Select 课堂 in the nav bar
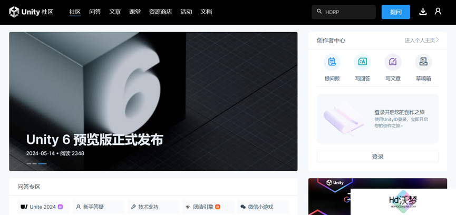This screenshot has height=215, width=456. tap(135, 12)
